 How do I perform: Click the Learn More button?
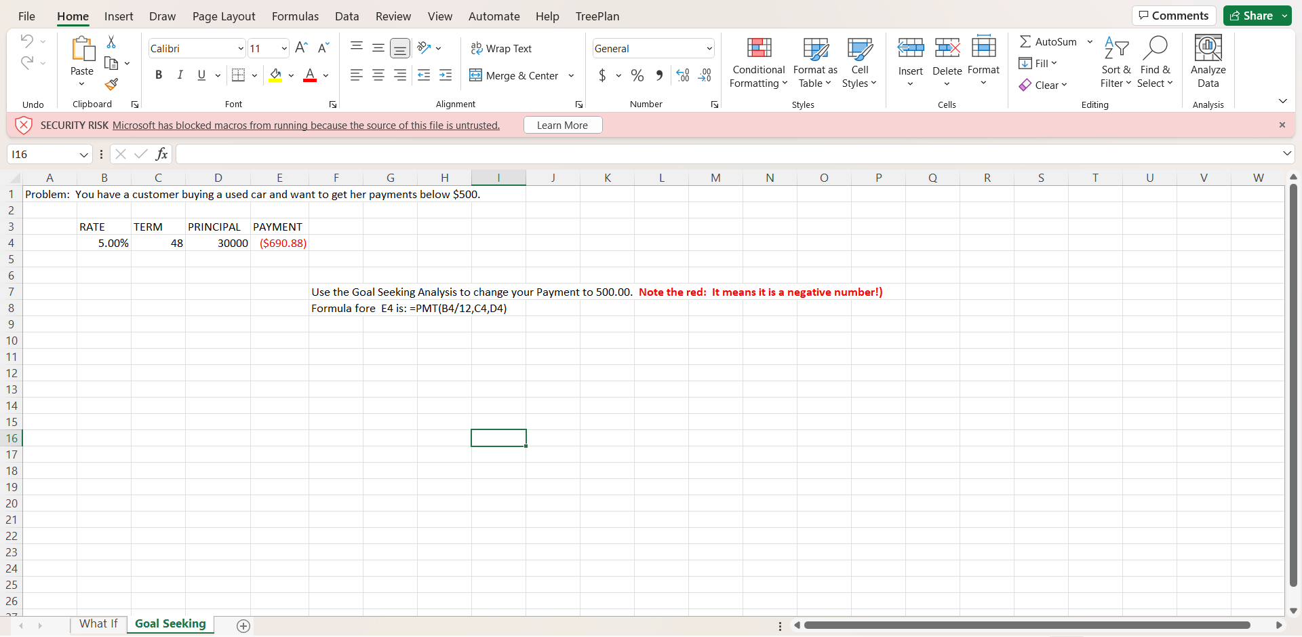[x=562, y=125]
